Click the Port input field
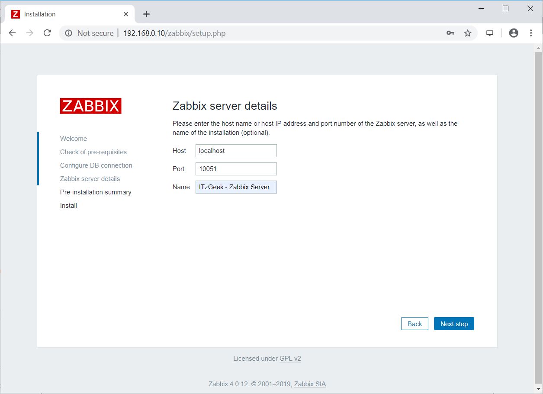Image resolution: width=543 pixels, height=394 pixels. (236, 169)
